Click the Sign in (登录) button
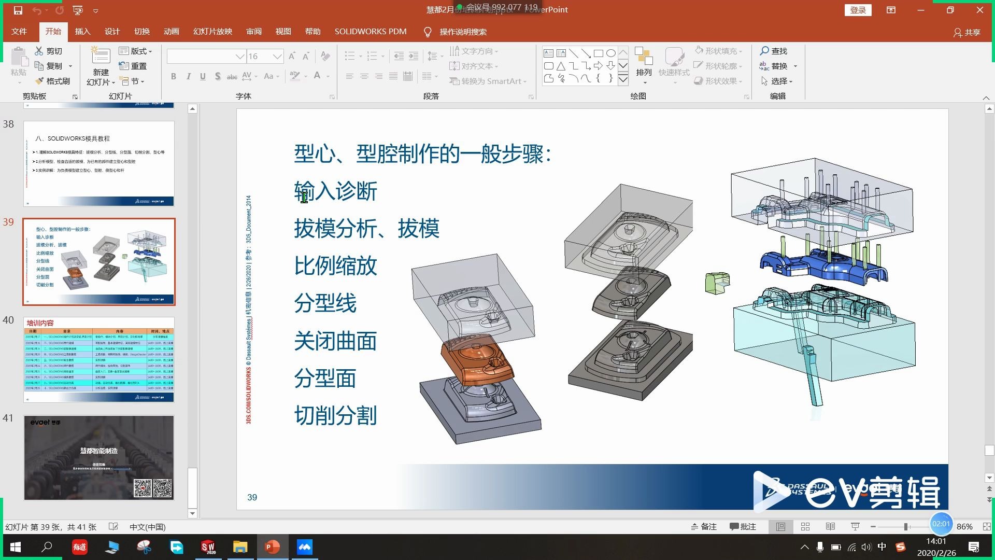 (858, 10)
